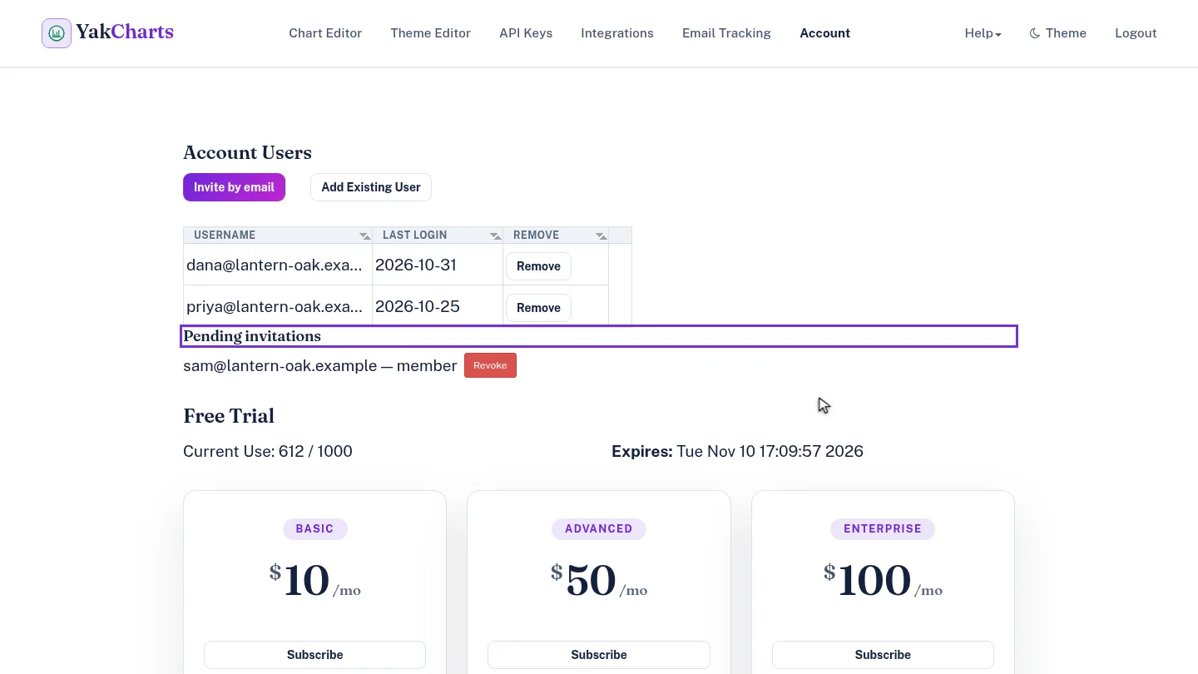The width and height of the screenshot is (1198, 674).
Task: Click the Expires Tue Nov 10 date text
Action: click(x=737, y=451)
